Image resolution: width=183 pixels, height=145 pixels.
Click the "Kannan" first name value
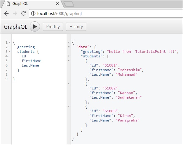point(126,93)
